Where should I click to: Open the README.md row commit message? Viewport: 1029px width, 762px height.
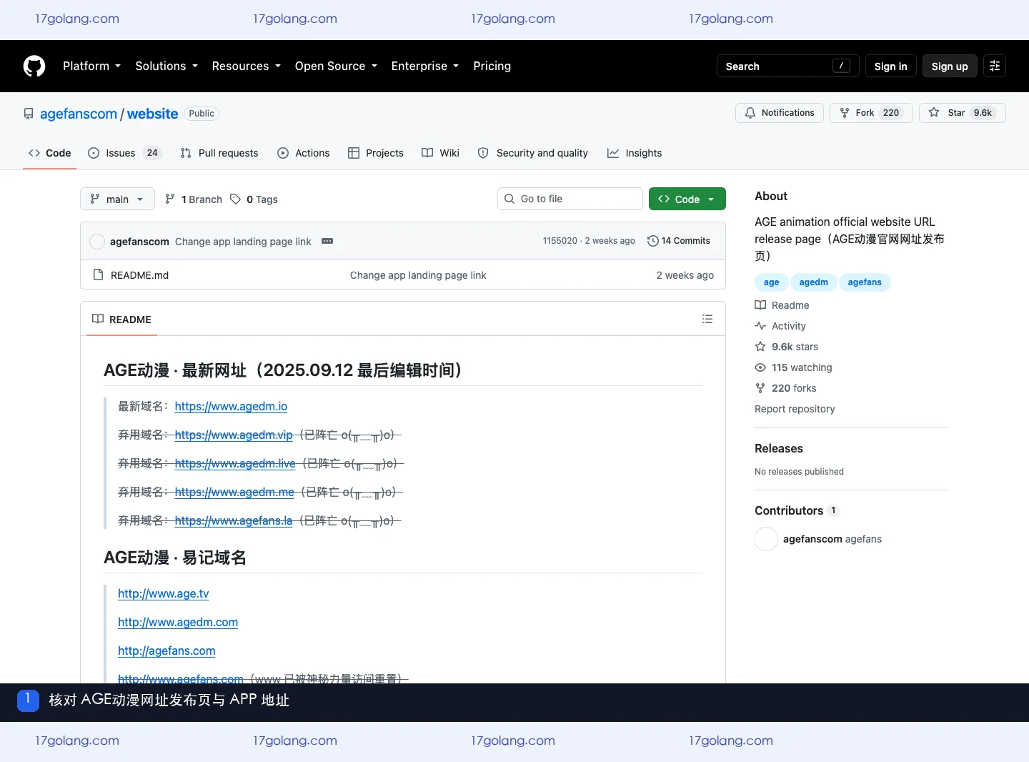(418, 275)
